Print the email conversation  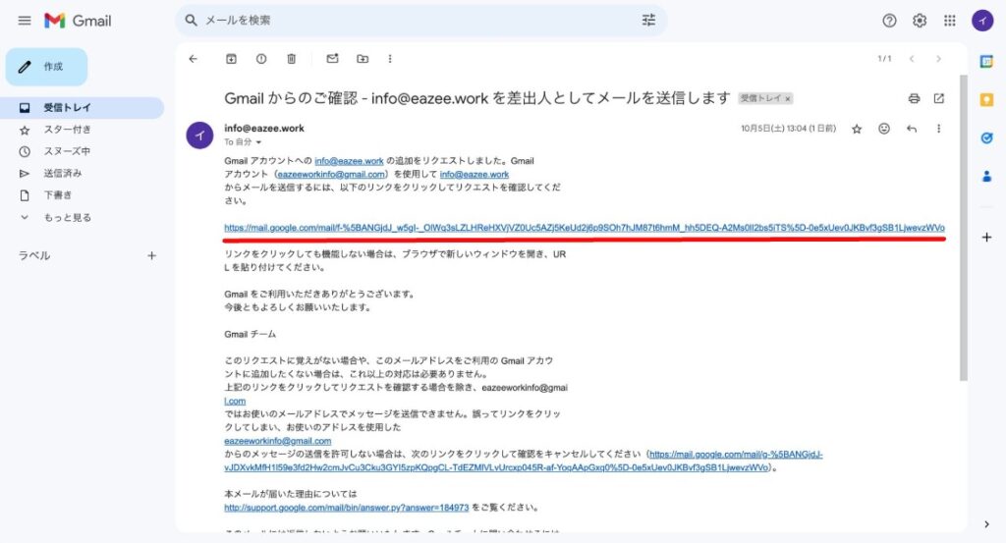point(915,98)
